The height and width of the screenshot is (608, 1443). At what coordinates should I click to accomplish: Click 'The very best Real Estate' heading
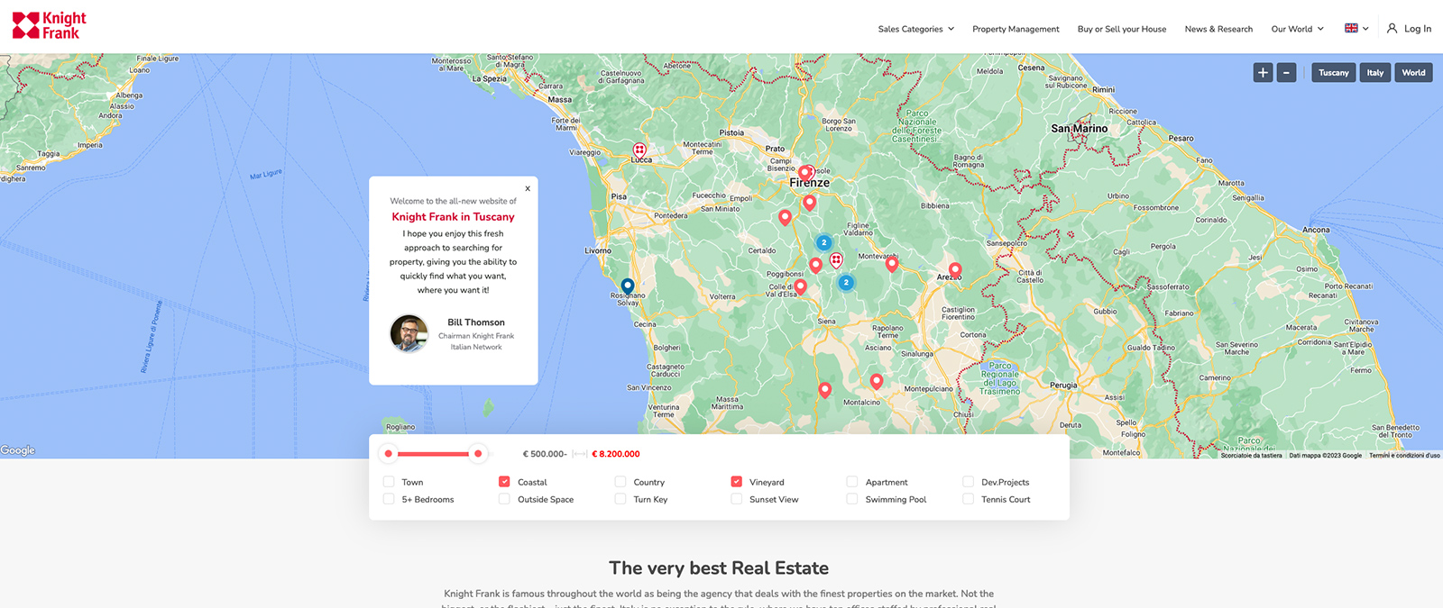[x=719, y=568]
